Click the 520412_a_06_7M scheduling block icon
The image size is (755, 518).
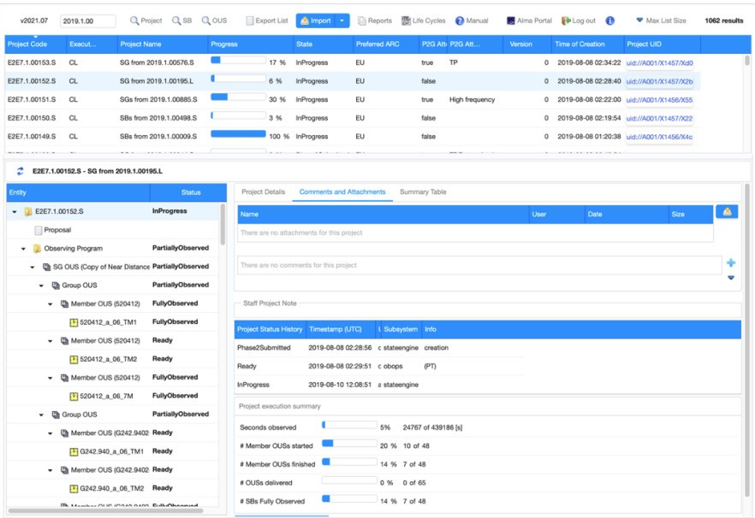74,397
